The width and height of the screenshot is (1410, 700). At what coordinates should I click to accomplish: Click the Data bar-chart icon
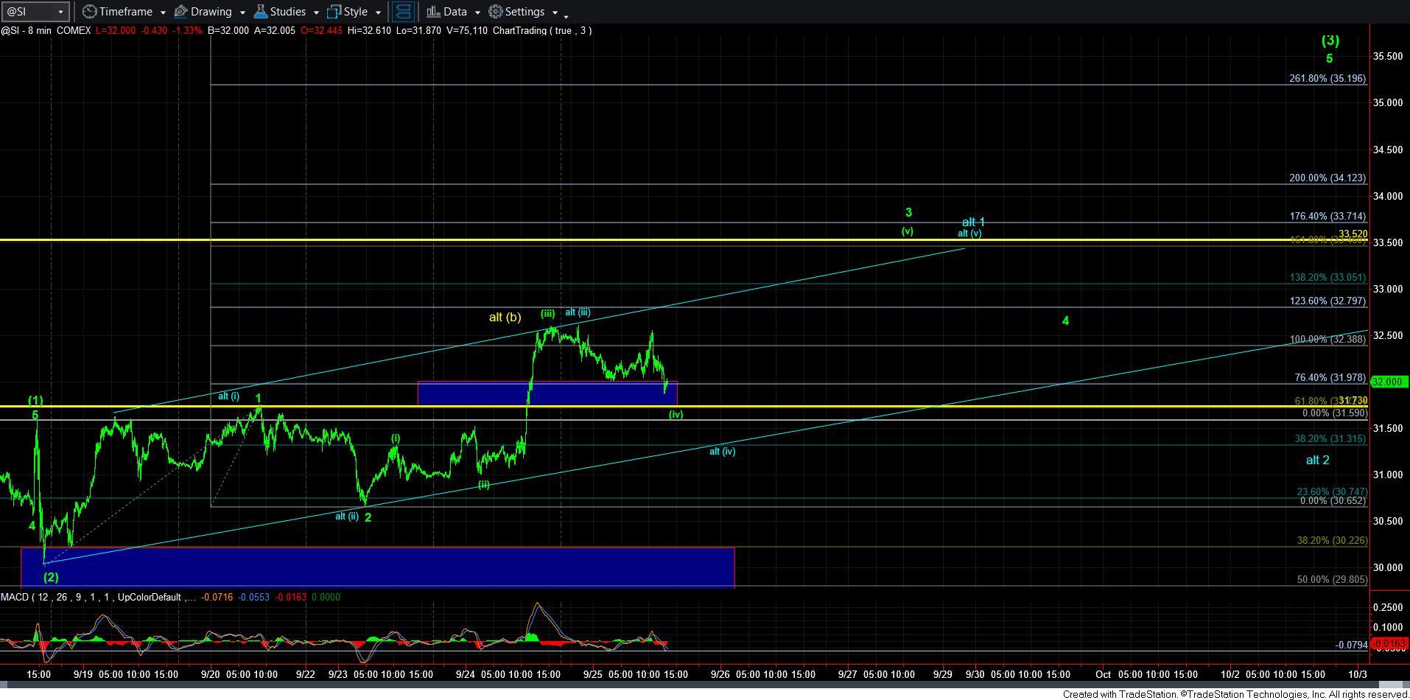433,12
